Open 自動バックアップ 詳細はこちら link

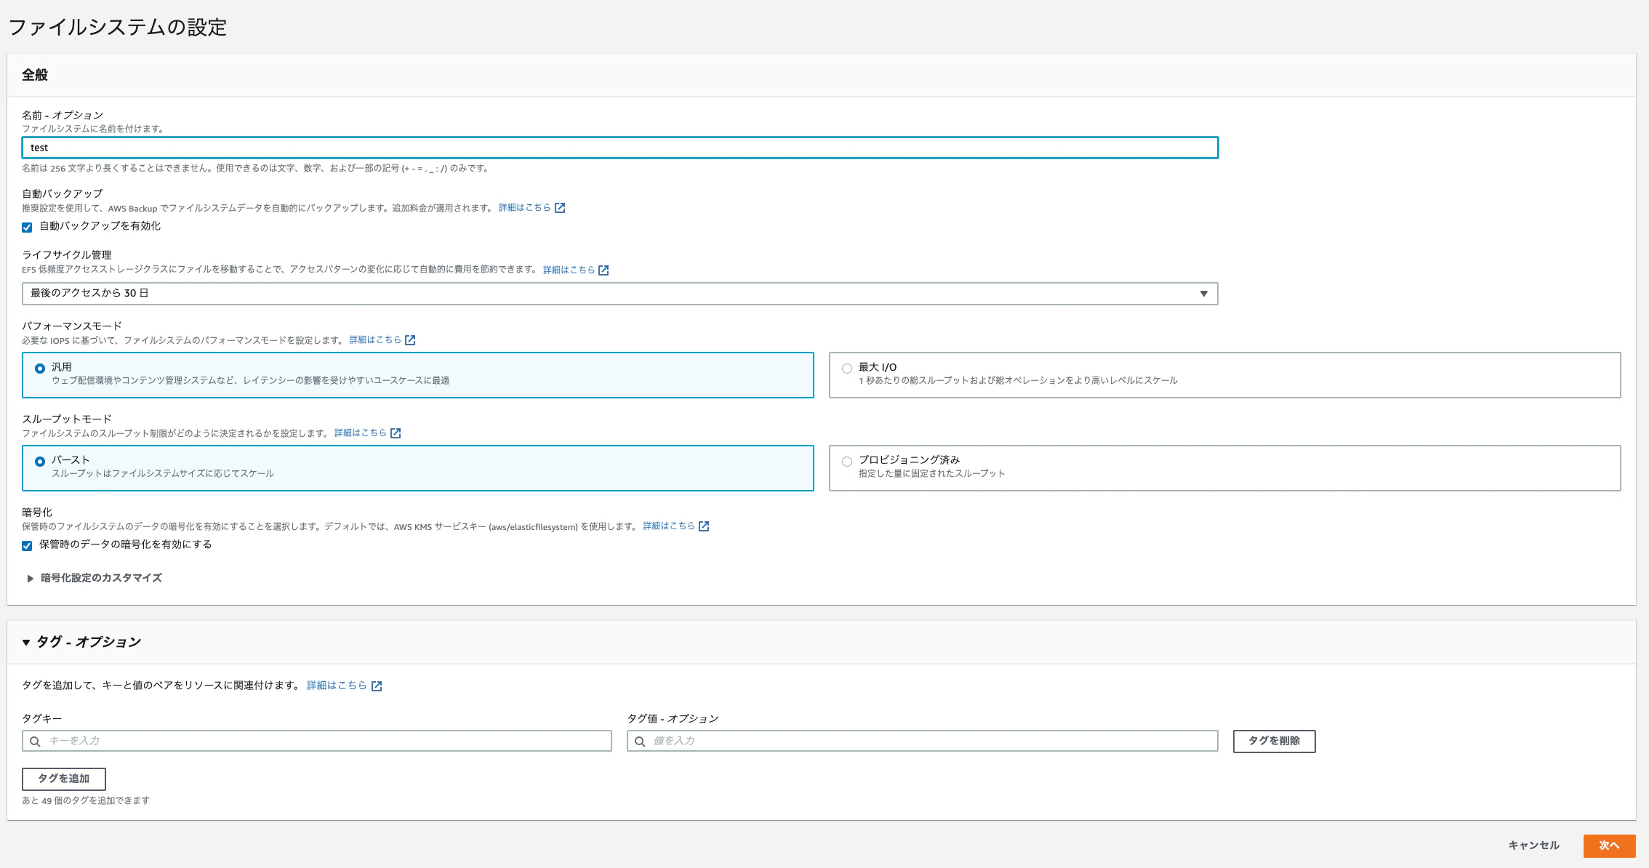tap(524, 207)
